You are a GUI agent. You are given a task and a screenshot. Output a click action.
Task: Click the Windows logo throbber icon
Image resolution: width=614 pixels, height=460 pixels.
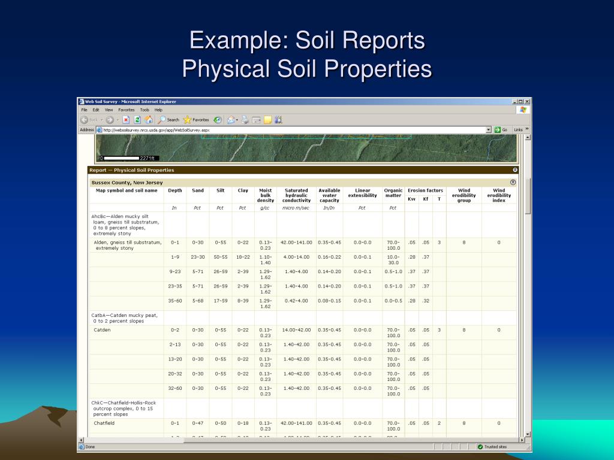pos(523,110)
